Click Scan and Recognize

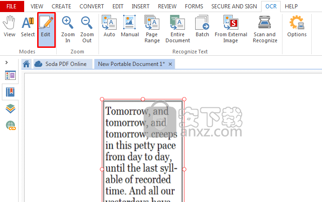pos(265,29)
